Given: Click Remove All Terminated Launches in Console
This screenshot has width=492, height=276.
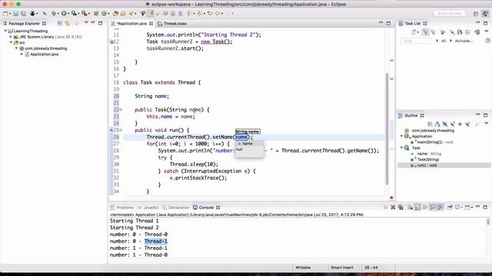Looking at the screenshot, I should (401, 207).
